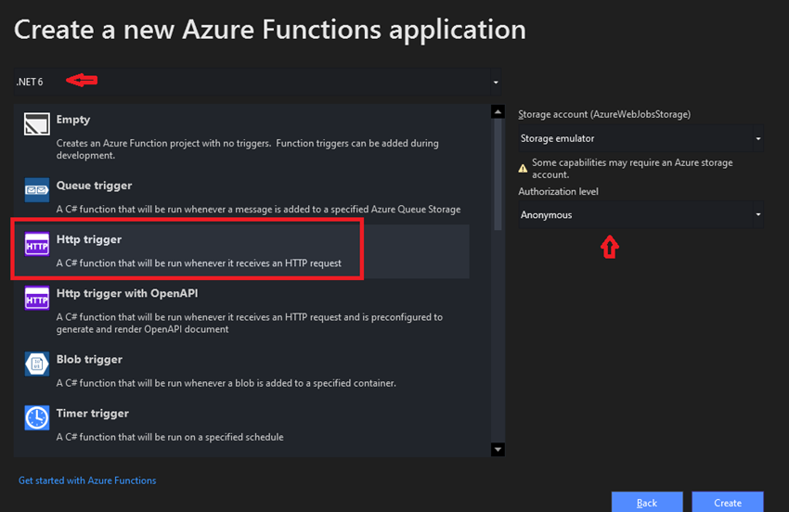
Task: Select the Blob trigger hexagon icon
Action: tap(37, 364)
